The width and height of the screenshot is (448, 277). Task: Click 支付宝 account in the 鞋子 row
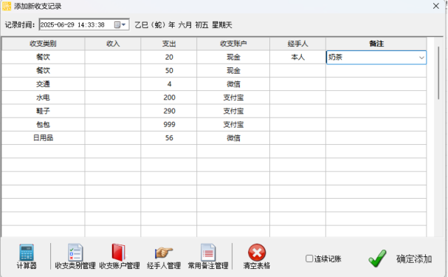(x=233, y=111)
